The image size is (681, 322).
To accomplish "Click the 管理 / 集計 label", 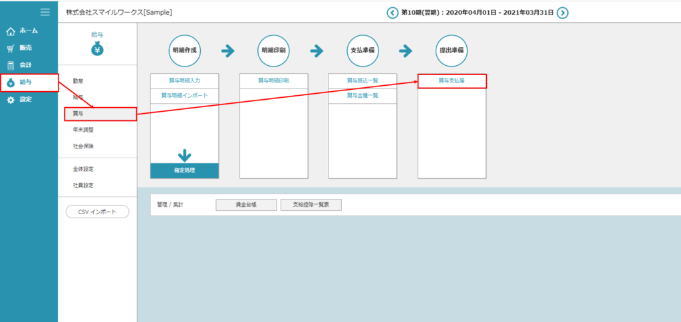I will pyautogui.click(x=170, y=205).
